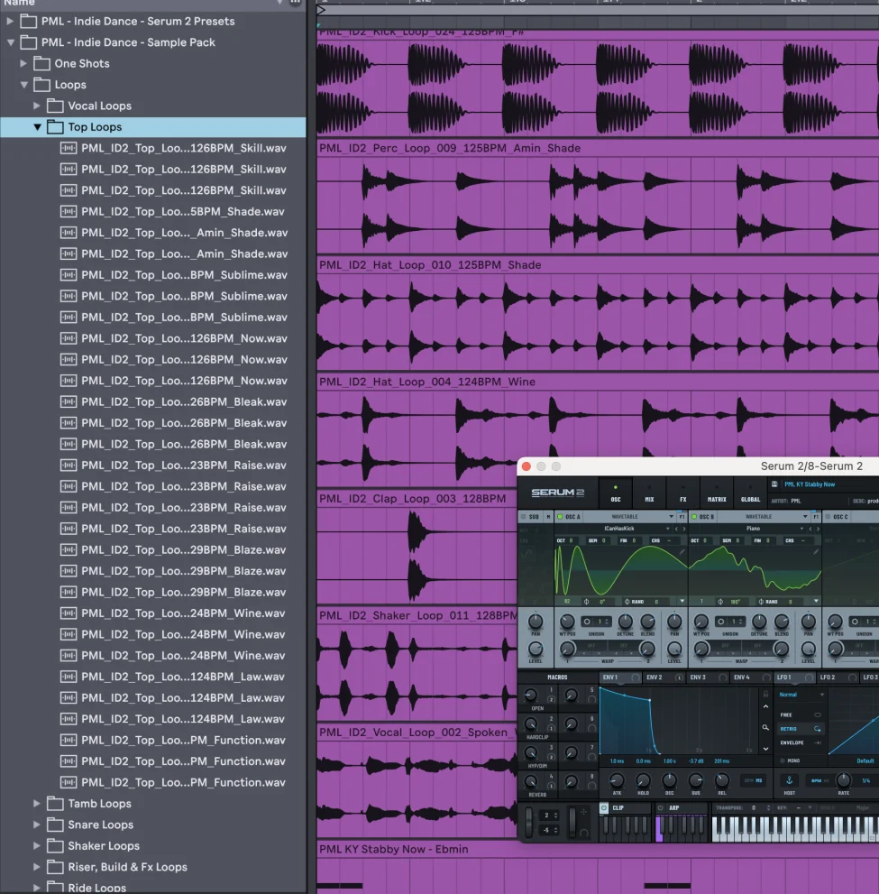The width and height of the screenshot is (879, 894).
Task: Click the down chevron beside the envelope graph
Action: point(765,749)
